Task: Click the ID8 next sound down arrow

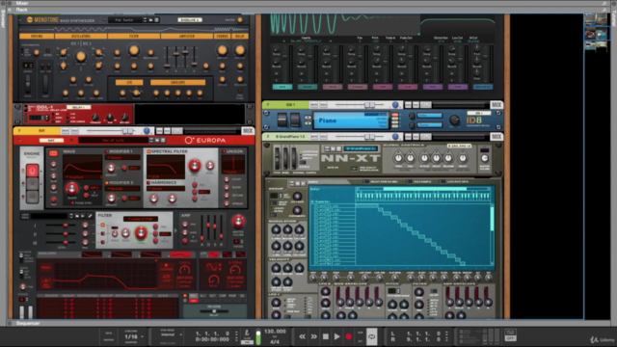Action: click(308, 123)
